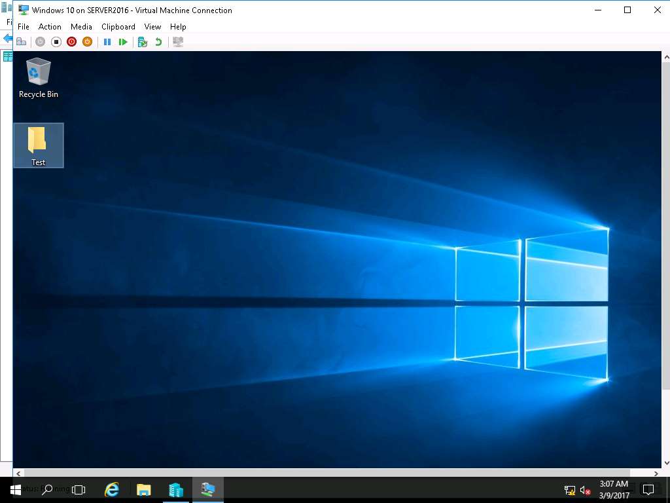Minimize the Virtual Machine Connection window

tap(598, 10)
